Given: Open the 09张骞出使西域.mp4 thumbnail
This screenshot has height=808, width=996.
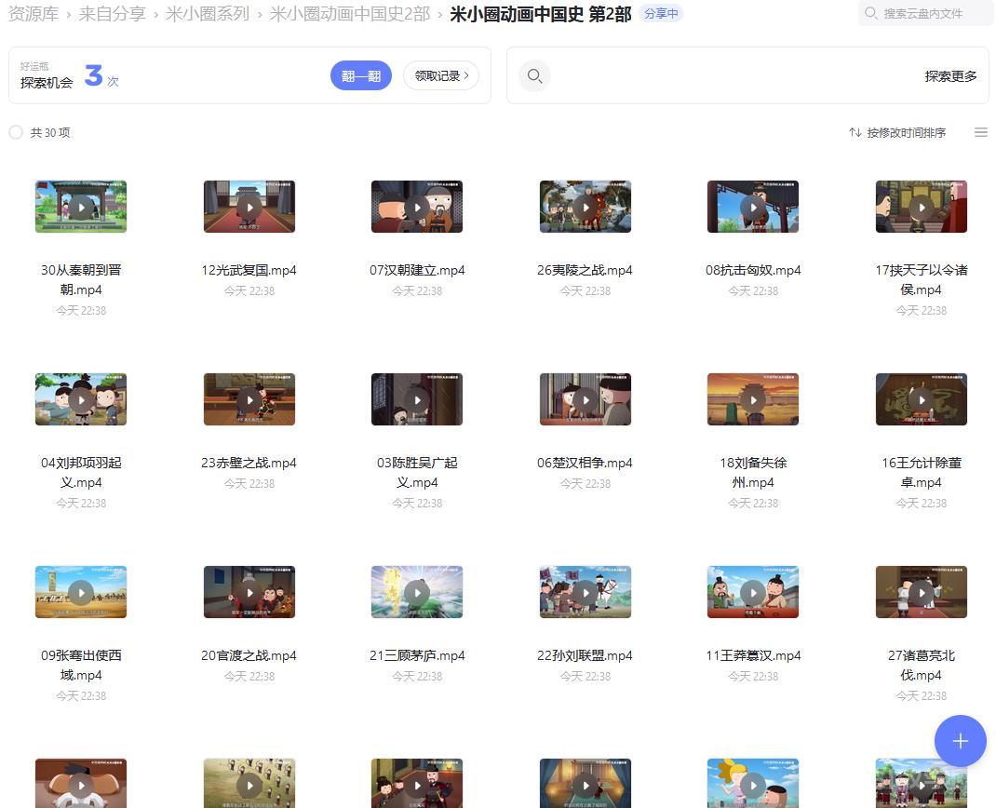Looking at the screenshot, I should point(81,592).
